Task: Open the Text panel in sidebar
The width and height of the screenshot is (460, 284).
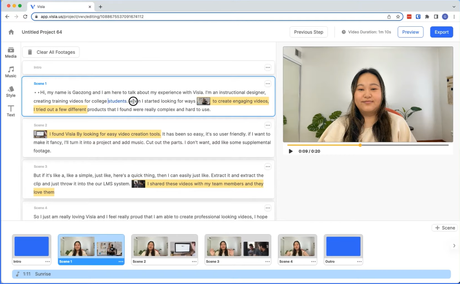Action: (x=11, y=111)
